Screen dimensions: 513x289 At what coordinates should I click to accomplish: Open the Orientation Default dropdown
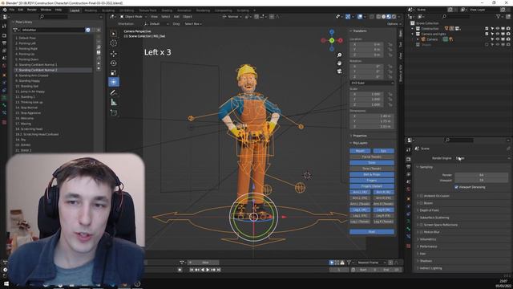[156, 24]
